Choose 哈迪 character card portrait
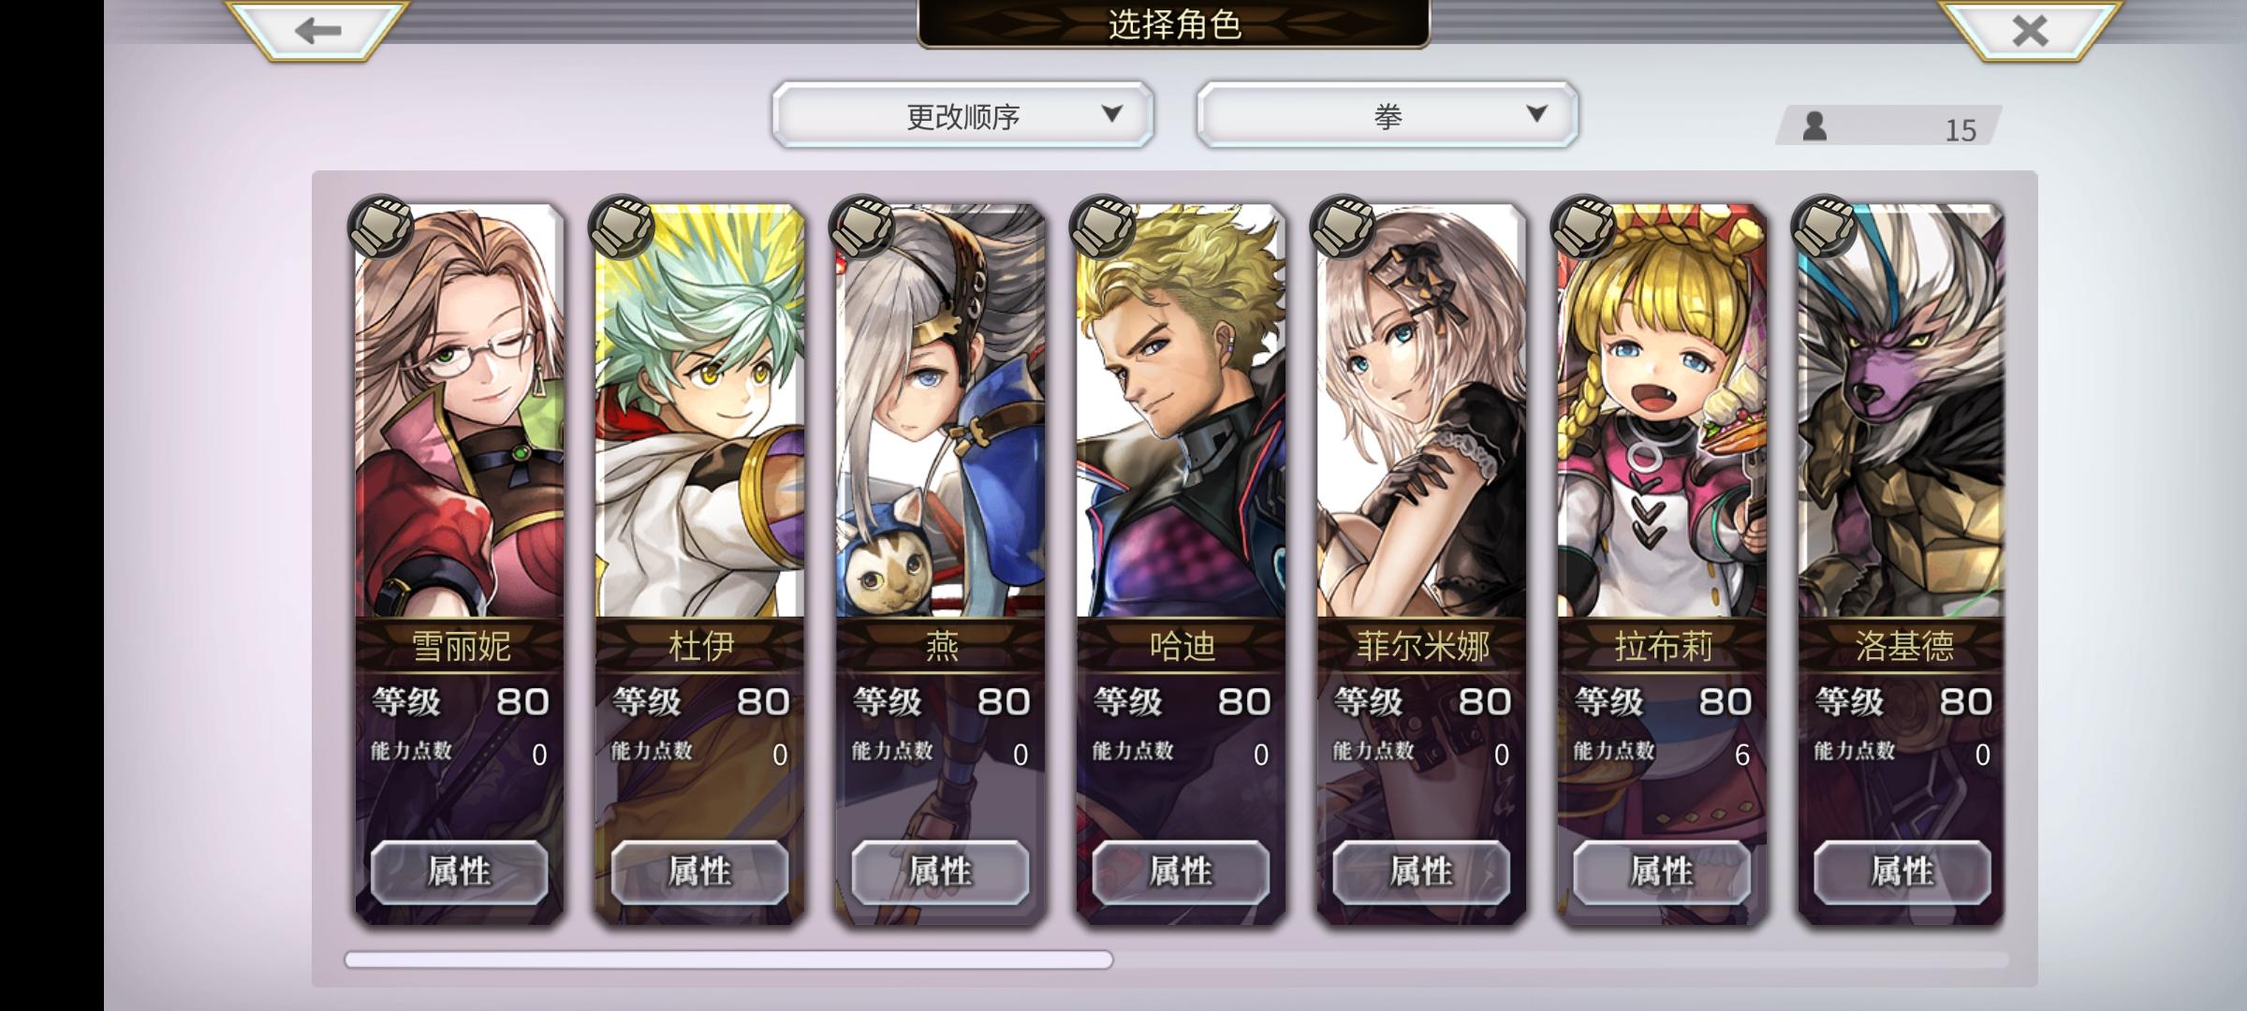The width and height of the screenshot is (2247, 1011). coord(1181,412)
